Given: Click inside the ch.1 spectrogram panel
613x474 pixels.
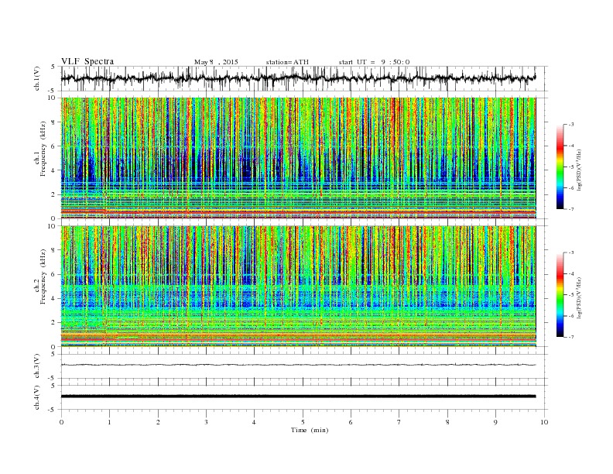Looking at the screenshot, I should click(x=298, y=158).
